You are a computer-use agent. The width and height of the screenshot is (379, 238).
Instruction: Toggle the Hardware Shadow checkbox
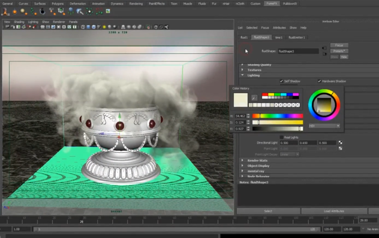coord(319,81)
